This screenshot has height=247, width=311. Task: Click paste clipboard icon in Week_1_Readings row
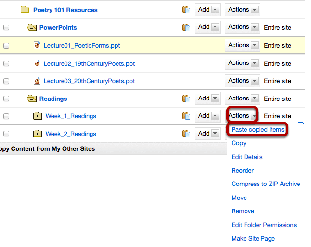point(186,116)
